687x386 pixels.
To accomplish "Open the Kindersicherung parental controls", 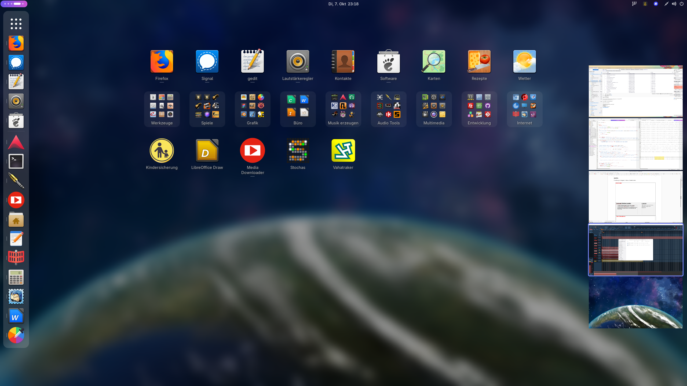I will [x=162, y=151].
